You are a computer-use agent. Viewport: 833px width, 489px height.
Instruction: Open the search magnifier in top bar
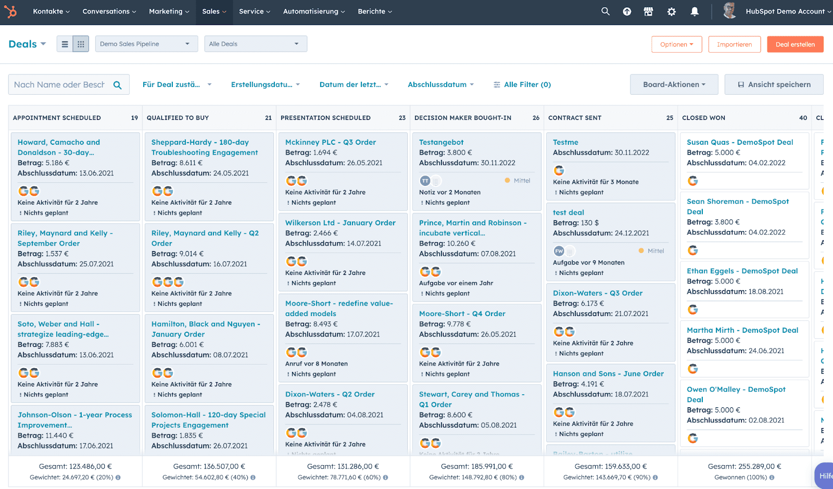click(605, 11)
